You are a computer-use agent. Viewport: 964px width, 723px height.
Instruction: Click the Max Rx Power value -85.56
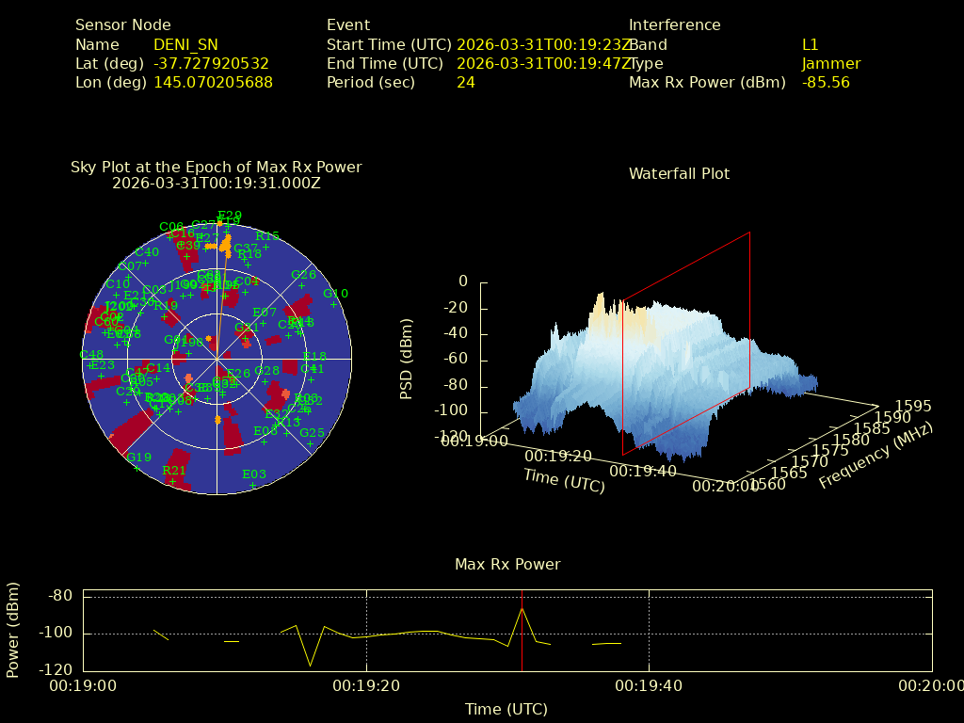pos(826,82)
